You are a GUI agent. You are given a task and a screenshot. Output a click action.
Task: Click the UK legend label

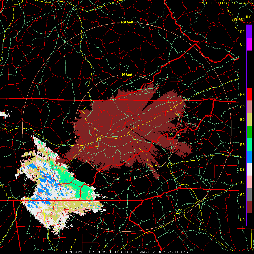[242, 45]
